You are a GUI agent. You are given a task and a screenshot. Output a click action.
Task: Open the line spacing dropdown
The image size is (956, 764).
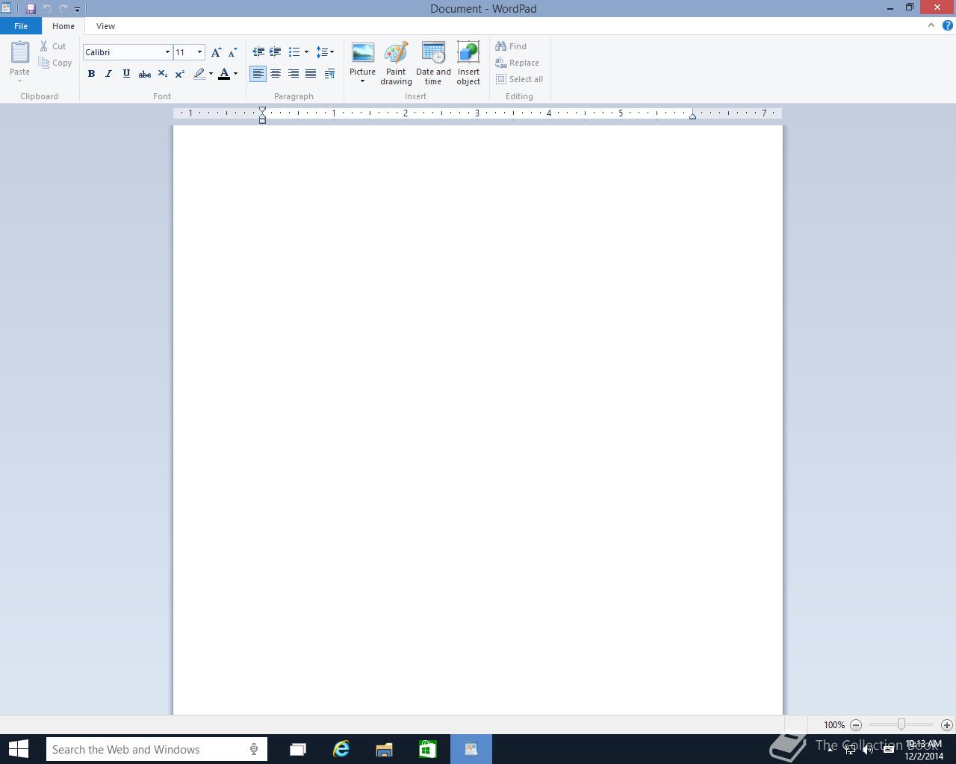(x=325, y=52)
